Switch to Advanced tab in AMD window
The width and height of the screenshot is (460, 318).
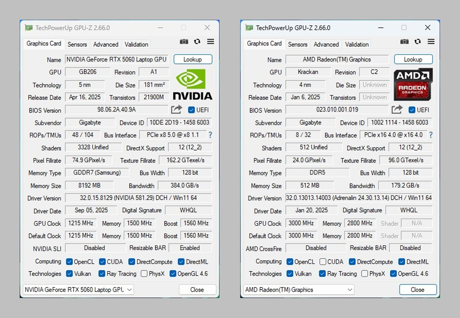coord(326,44)
